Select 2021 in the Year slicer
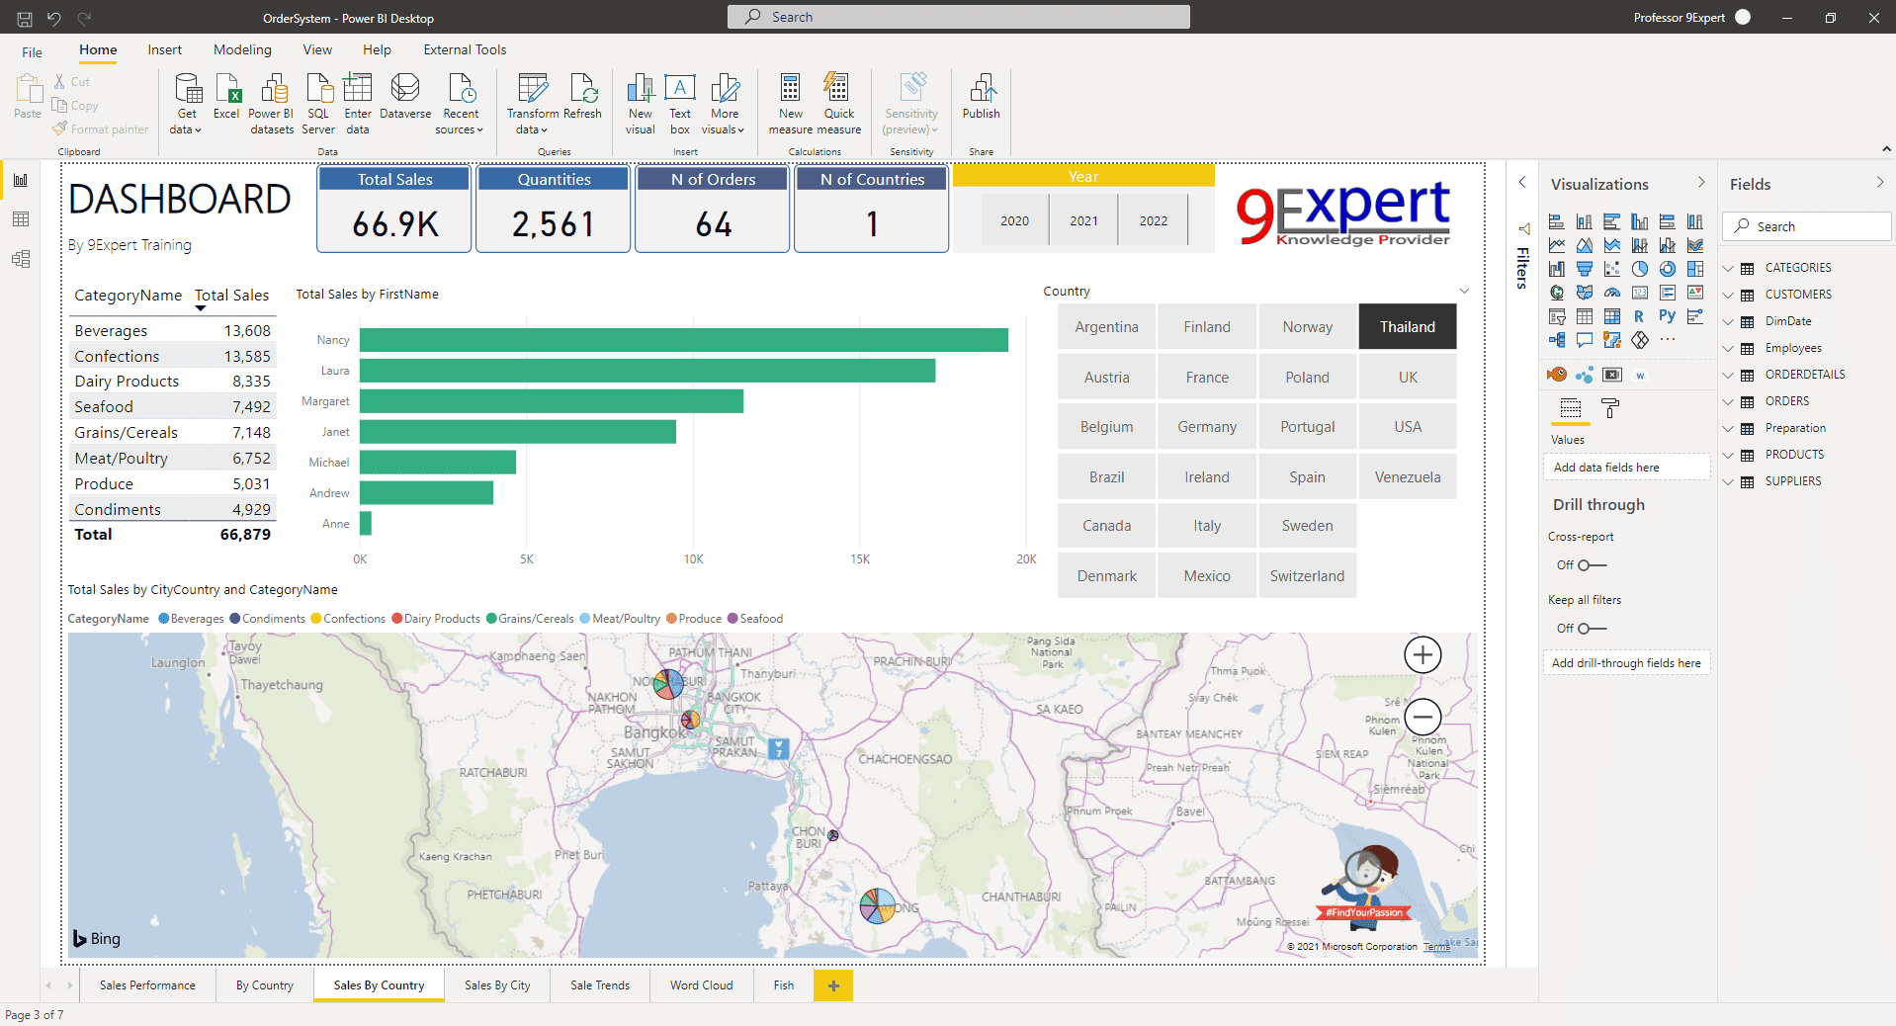Image resolution: width=1896 pixels, height=1026 pixels. (x=1082, y=220)
